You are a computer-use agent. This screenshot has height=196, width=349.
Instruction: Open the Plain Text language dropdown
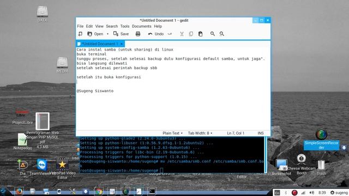pos(172,133)
